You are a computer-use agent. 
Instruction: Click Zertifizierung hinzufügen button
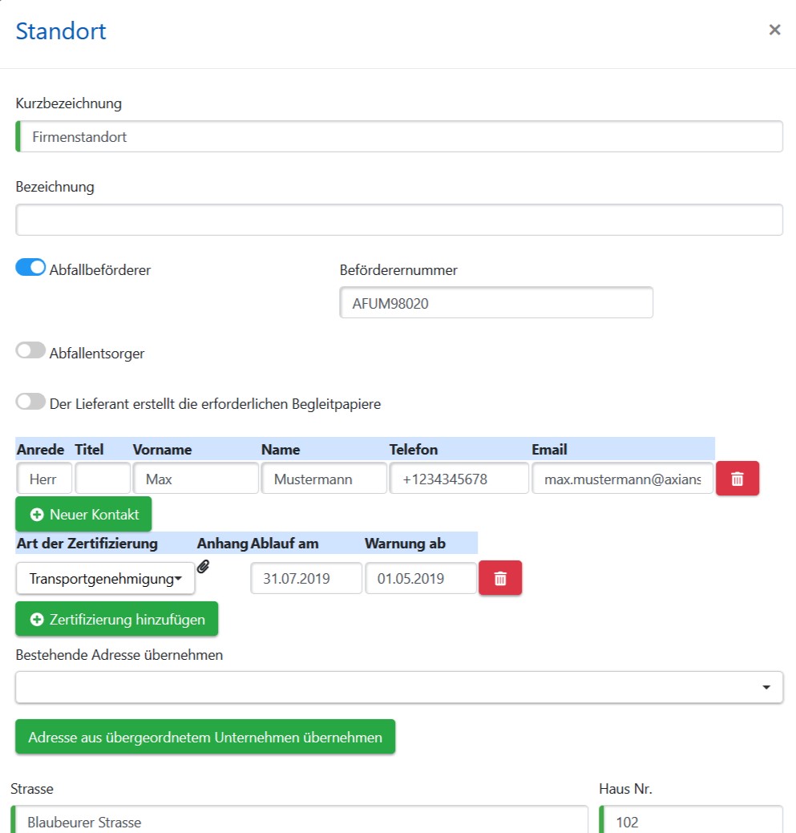point(117,619)
